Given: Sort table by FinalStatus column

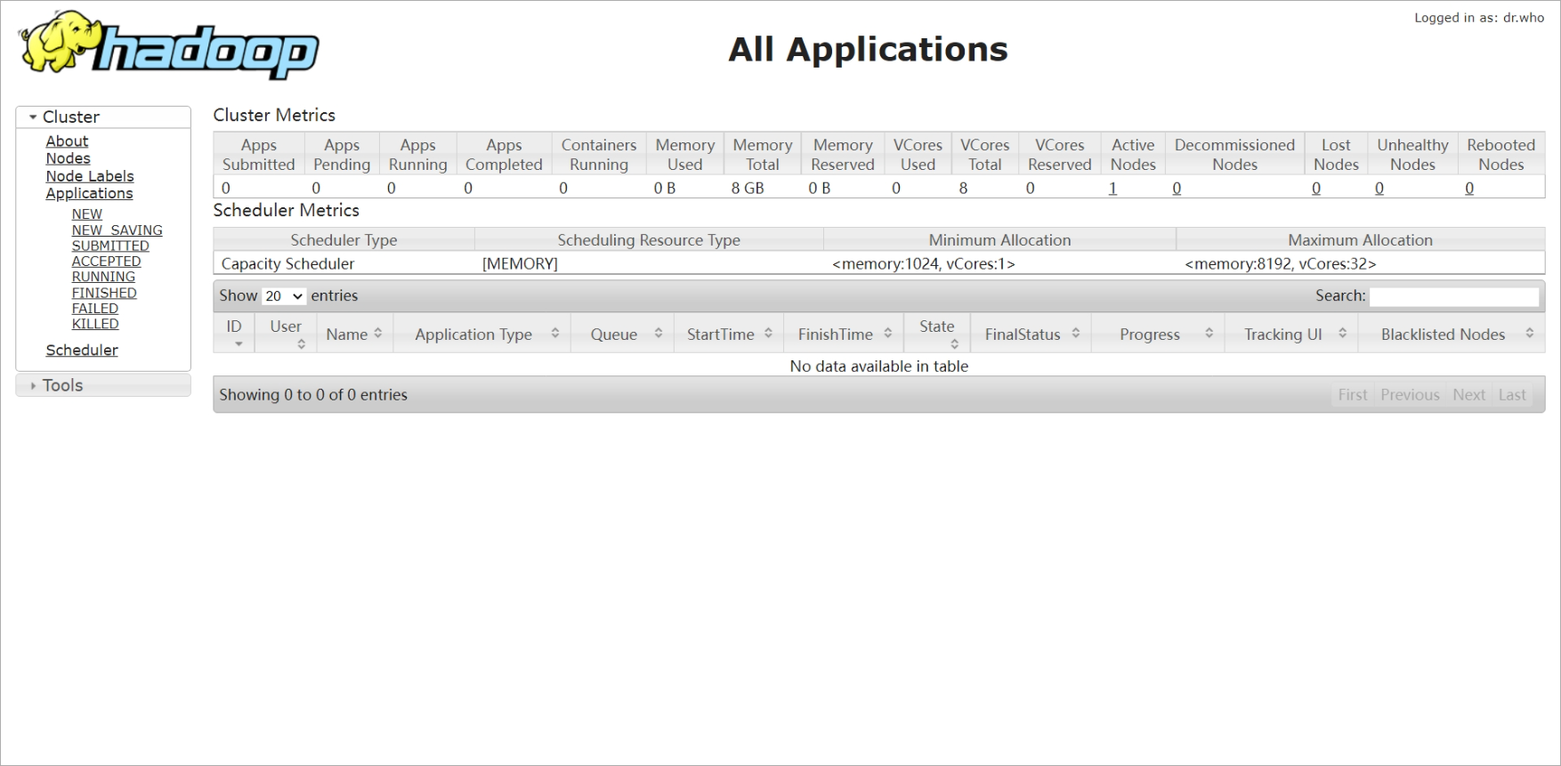Looking at the screenshot, I should (1031, 334).
